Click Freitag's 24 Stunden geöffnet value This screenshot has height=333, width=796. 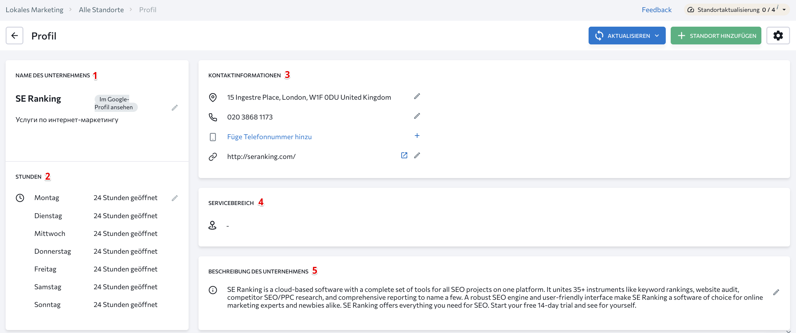tap(125, 269)
